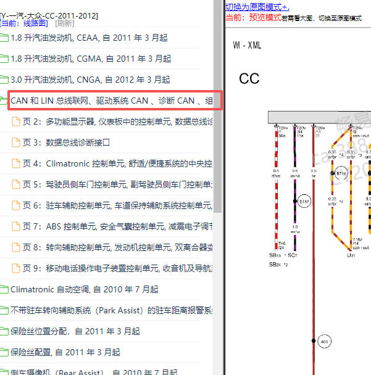The image size is (371, 375).
Task: Expand 保险丝配置 2011 entry
Action: [65, 352]
